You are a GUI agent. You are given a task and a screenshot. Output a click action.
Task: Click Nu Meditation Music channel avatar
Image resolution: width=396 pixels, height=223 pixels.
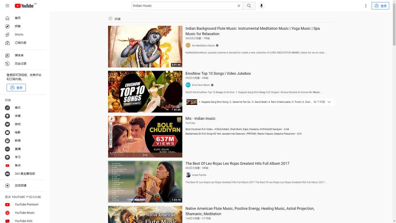(188, 45)
